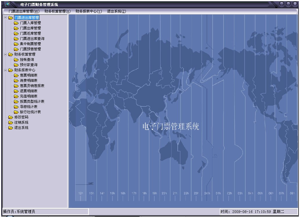The height and width of the screenshot is (217, 300).
Task: Click folder icon beside 修改密码
Action: click(x=11, y=117)
